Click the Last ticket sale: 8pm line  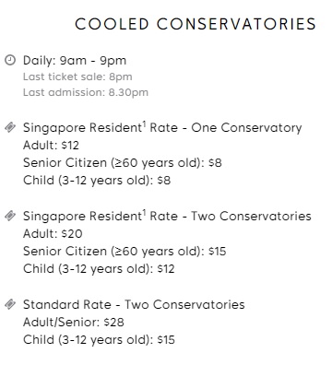[77, 77]
